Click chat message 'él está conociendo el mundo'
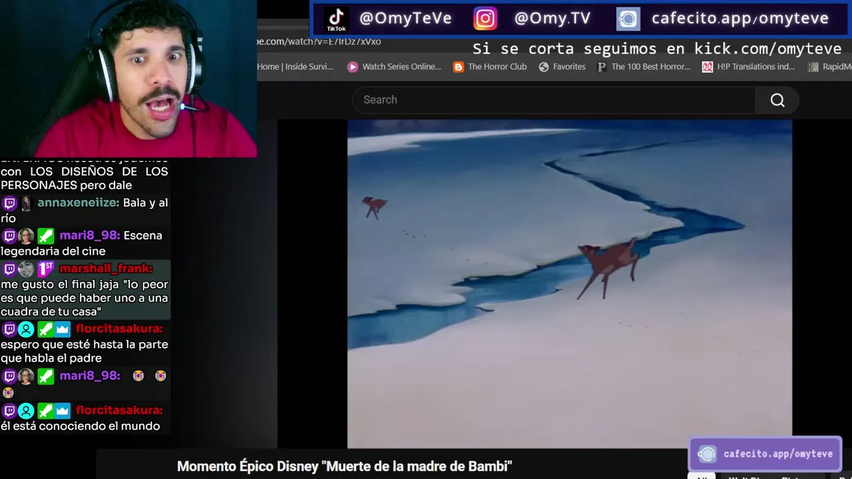The height and width of the screenshot is (479, 852). pos(81,426)
